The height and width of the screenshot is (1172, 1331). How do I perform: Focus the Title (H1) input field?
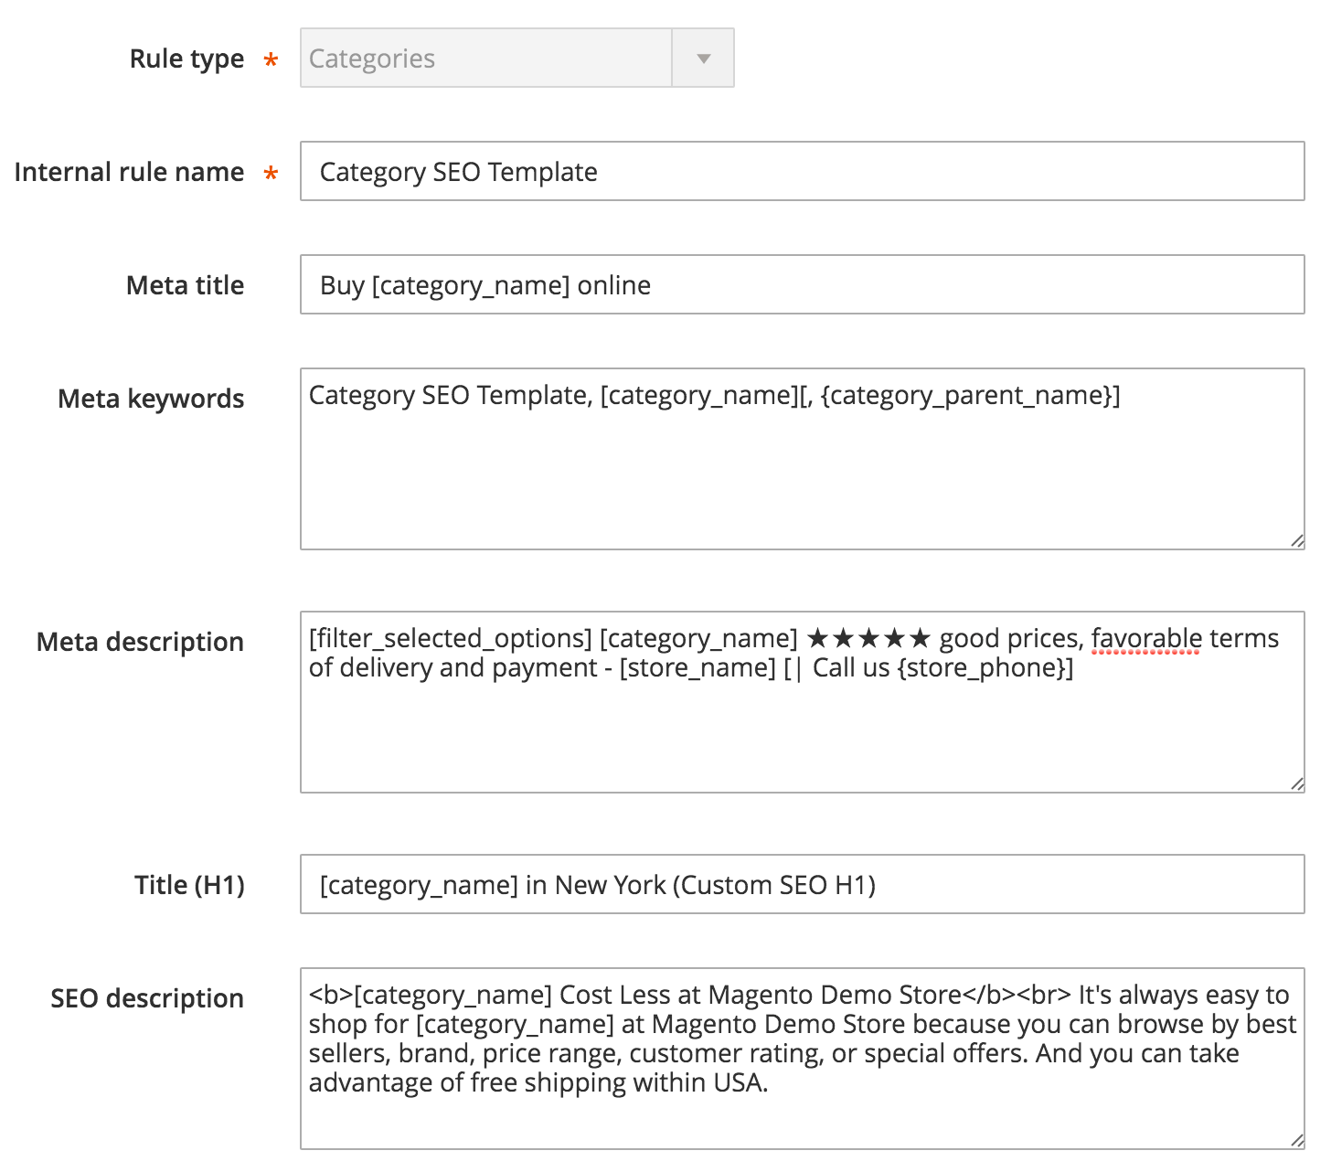[802, 884]
